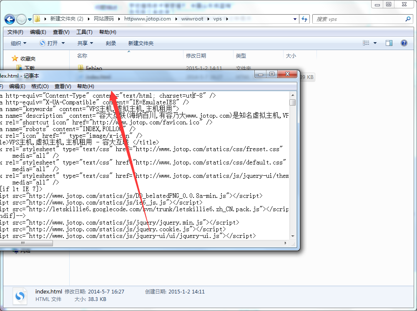Click 刻录 in the Explorer toolbar
Screen dimensions: 417x311
tap(111, 43)
